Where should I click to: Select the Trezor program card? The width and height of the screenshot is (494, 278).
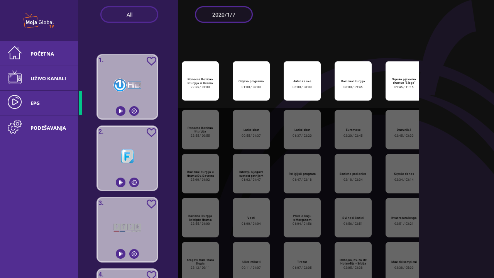tap(302, 260)
